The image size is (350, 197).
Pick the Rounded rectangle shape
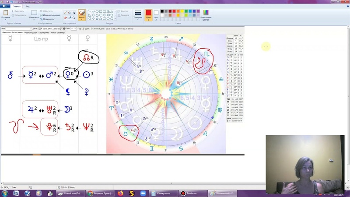(104, 11)
